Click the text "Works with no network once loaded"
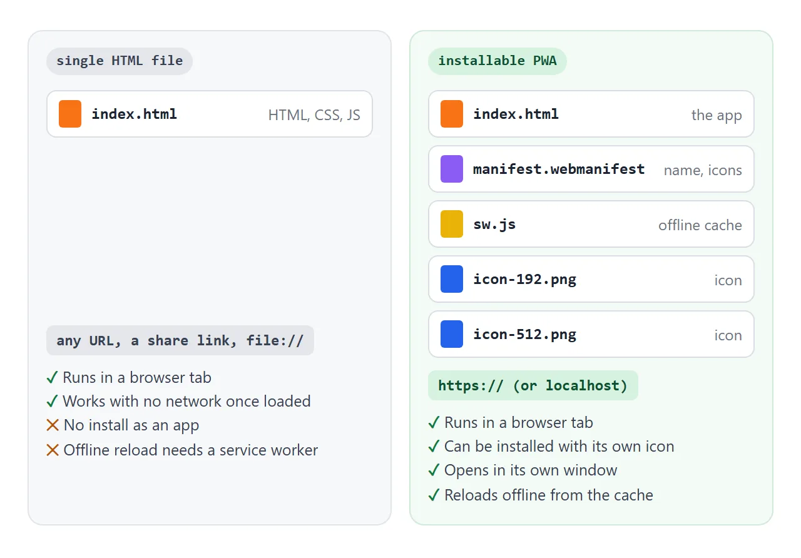The height and width of the screenshot is (558, 801). [x=187, y=402]
